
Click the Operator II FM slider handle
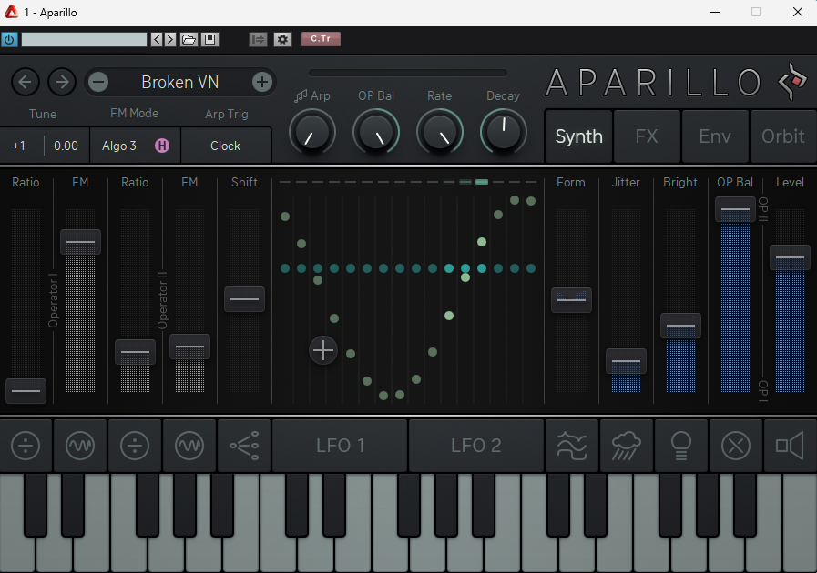189,347
